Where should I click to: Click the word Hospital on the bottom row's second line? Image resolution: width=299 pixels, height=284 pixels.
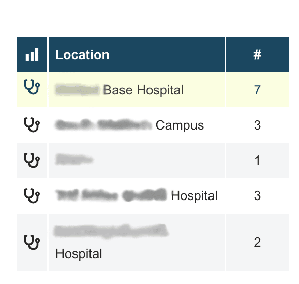(79, 254)
